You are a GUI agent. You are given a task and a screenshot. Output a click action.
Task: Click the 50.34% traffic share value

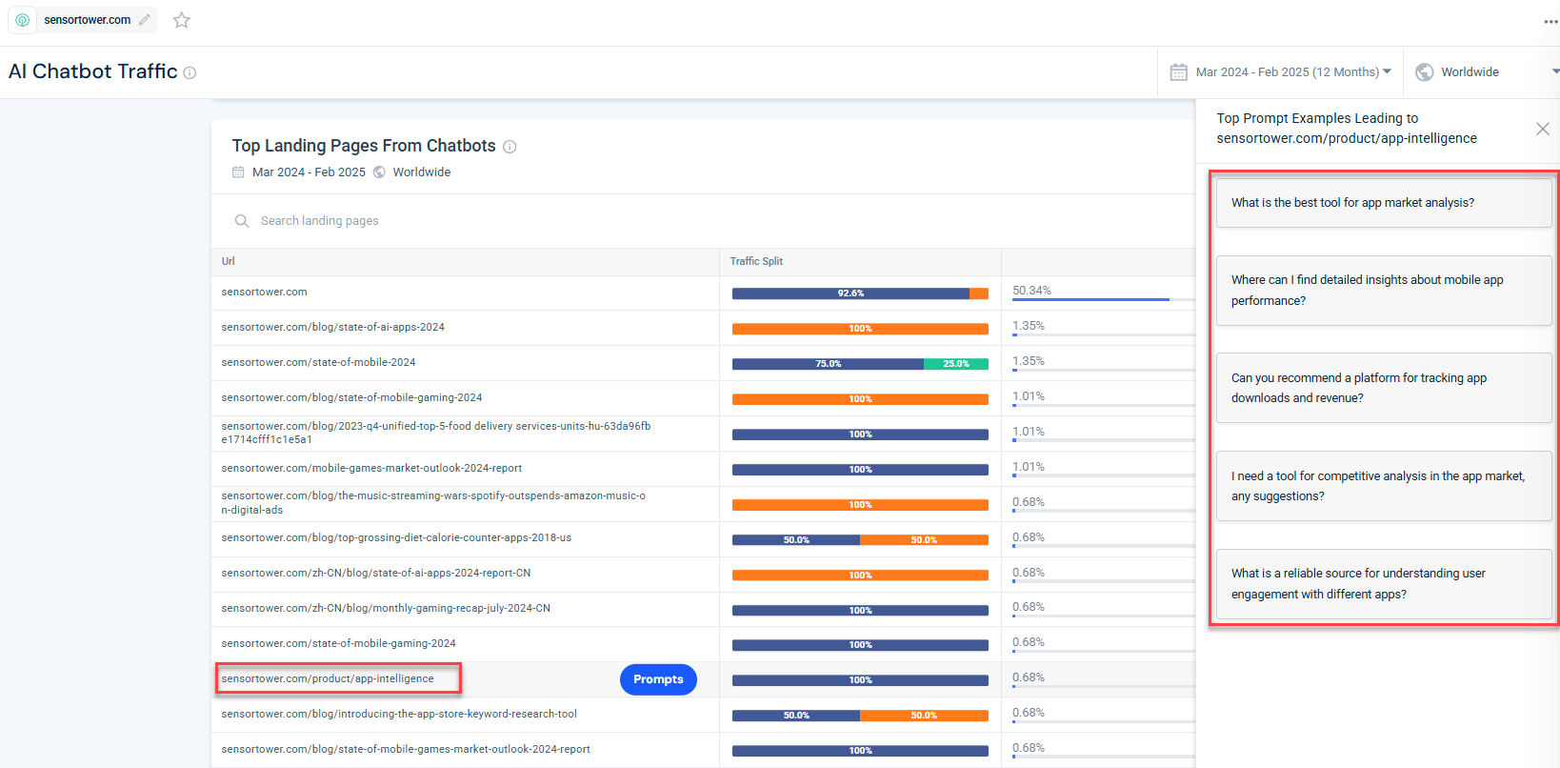[1031, 291]
